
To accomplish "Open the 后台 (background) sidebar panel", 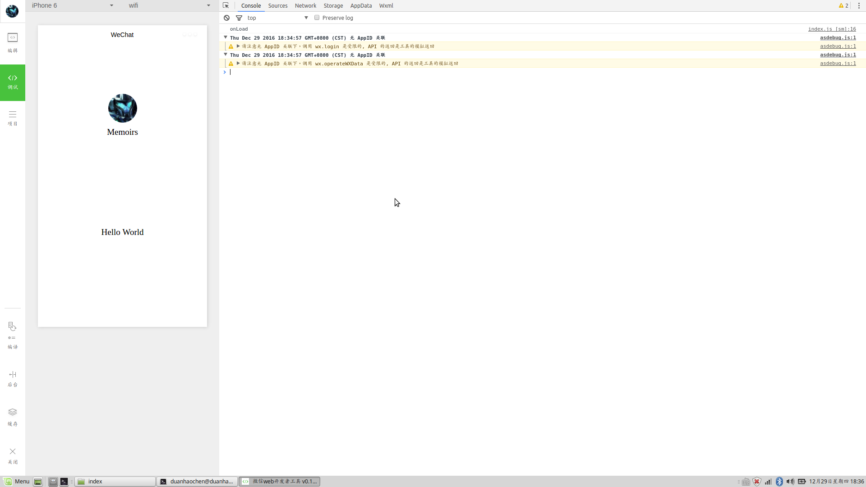I will point(12,379).
